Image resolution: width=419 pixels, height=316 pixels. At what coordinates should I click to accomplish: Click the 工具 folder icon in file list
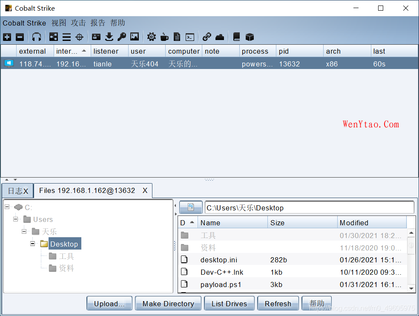coord(185,235)
